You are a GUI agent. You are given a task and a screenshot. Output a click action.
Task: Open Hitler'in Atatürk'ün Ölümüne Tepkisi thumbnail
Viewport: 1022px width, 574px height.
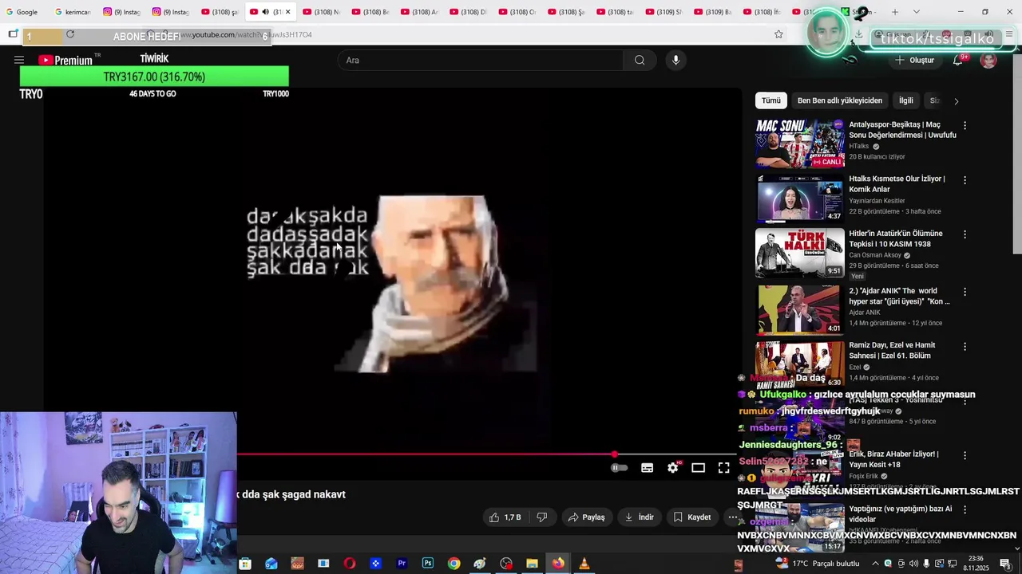coord(800,254)
